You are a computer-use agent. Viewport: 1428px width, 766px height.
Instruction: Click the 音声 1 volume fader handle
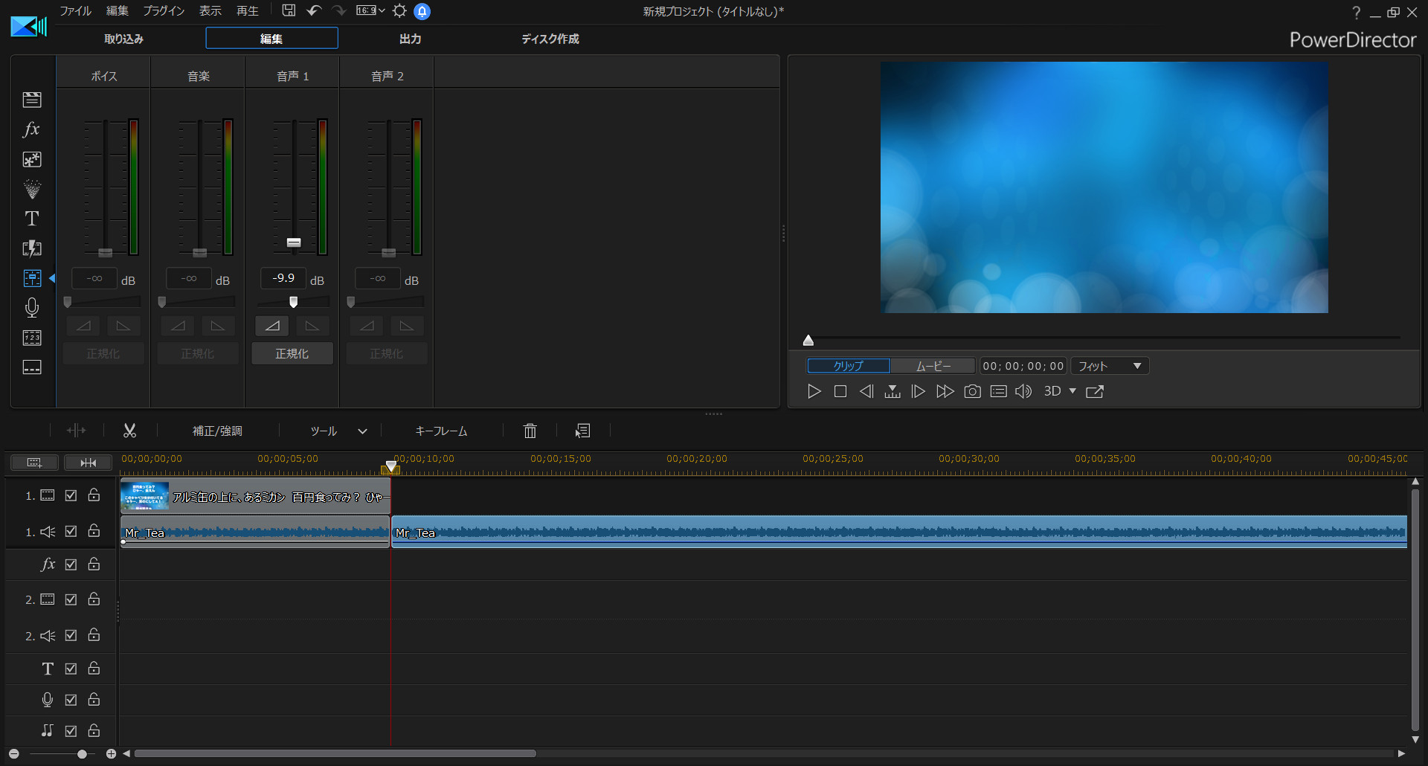tap(294, 242)
